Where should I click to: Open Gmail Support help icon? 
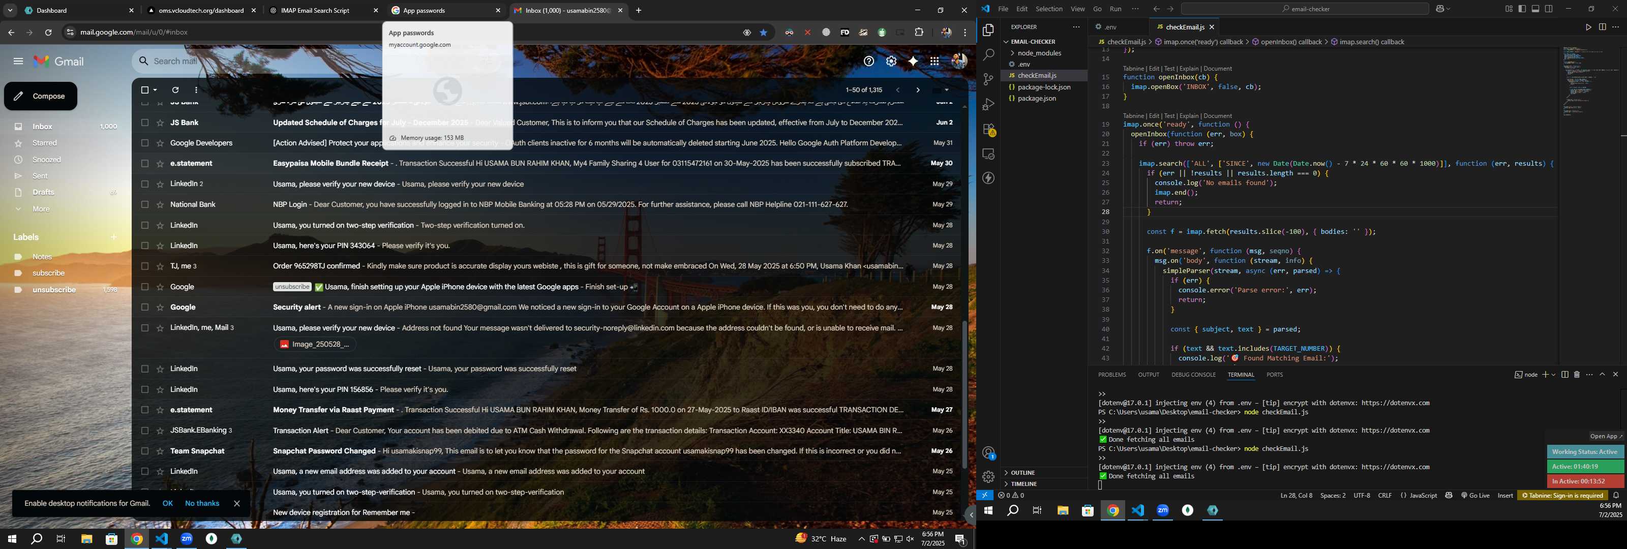tap(869, 62)
